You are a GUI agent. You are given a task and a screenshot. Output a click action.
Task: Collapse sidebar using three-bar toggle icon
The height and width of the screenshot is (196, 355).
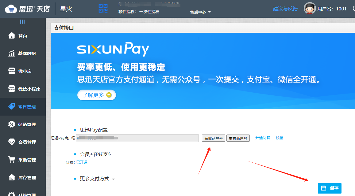click(x=22, y=22)
